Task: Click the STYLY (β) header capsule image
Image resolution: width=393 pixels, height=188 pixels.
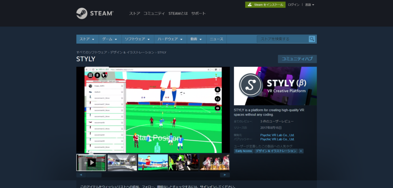Action: [275, 86]
